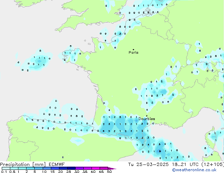Screen dimensions: 224x173
Task: Pick the 30 to 35 mm purple swatch
Action: pos(79,168)
